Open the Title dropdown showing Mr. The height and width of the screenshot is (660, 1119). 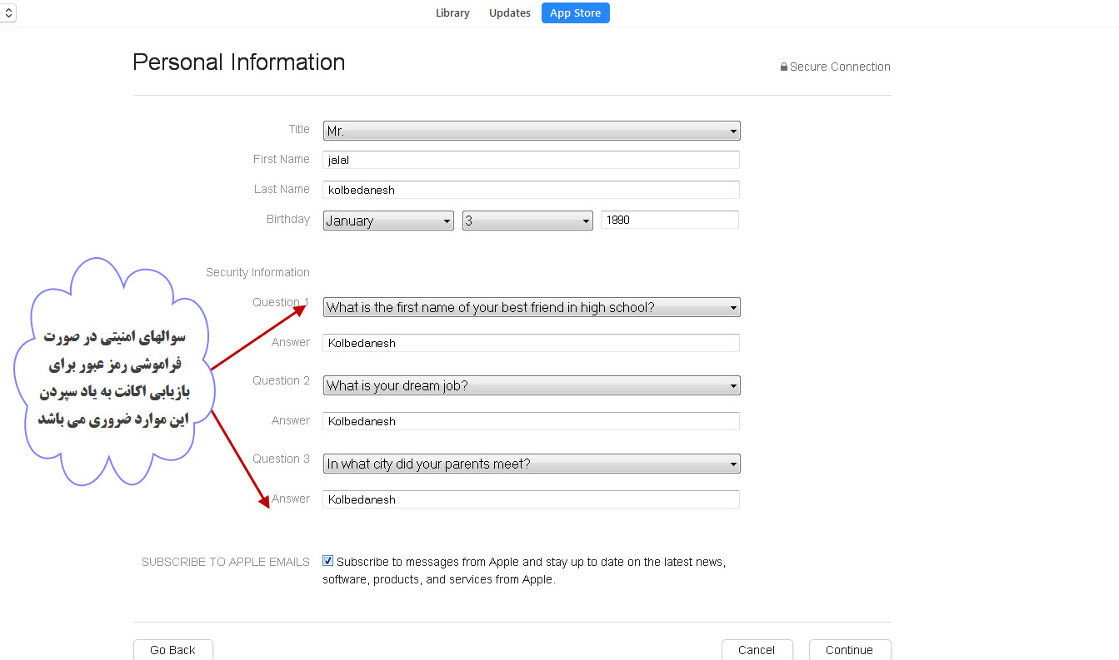click(531, 132)
